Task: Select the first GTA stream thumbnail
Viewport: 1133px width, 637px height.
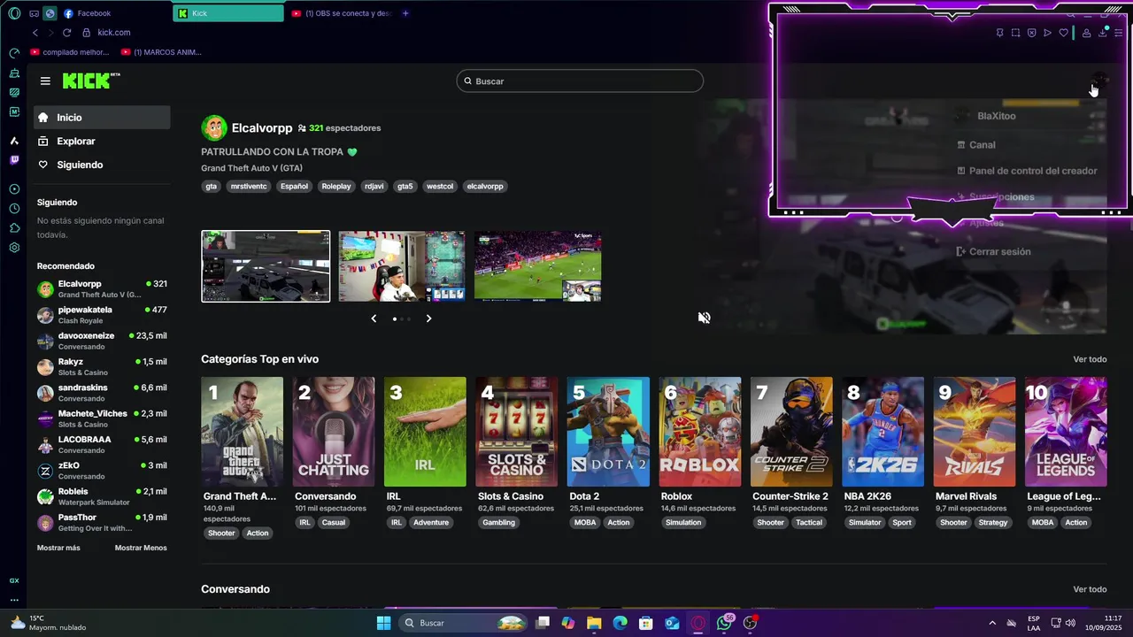Action: [x=266, y=266]
